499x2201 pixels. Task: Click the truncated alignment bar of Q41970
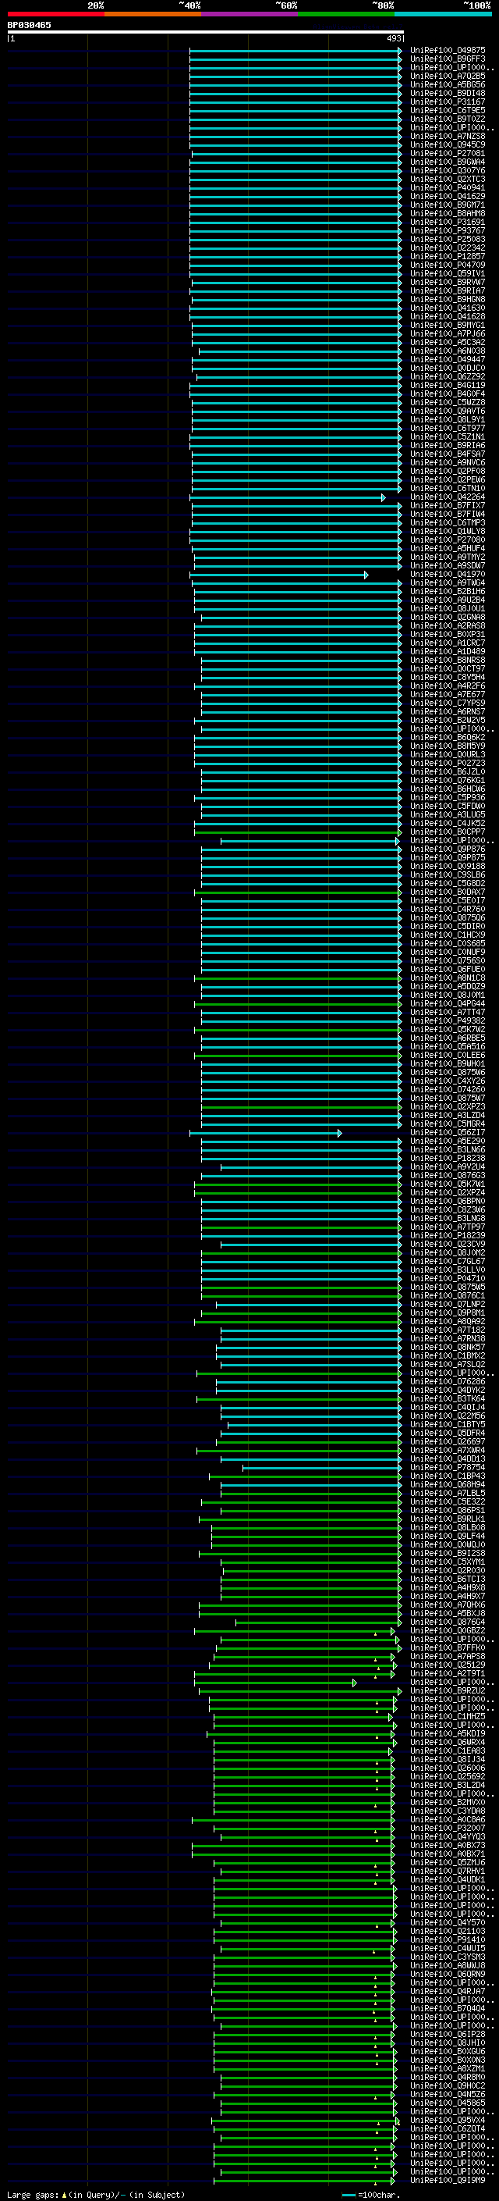click(x=279, y=575)
